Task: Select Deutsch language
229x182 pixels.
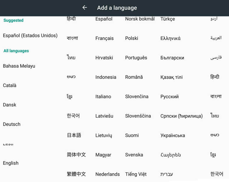Action: click(x=12, y=124)
